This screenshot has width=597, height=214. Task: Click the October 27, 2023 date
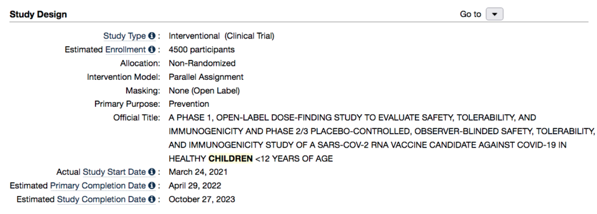202,199
